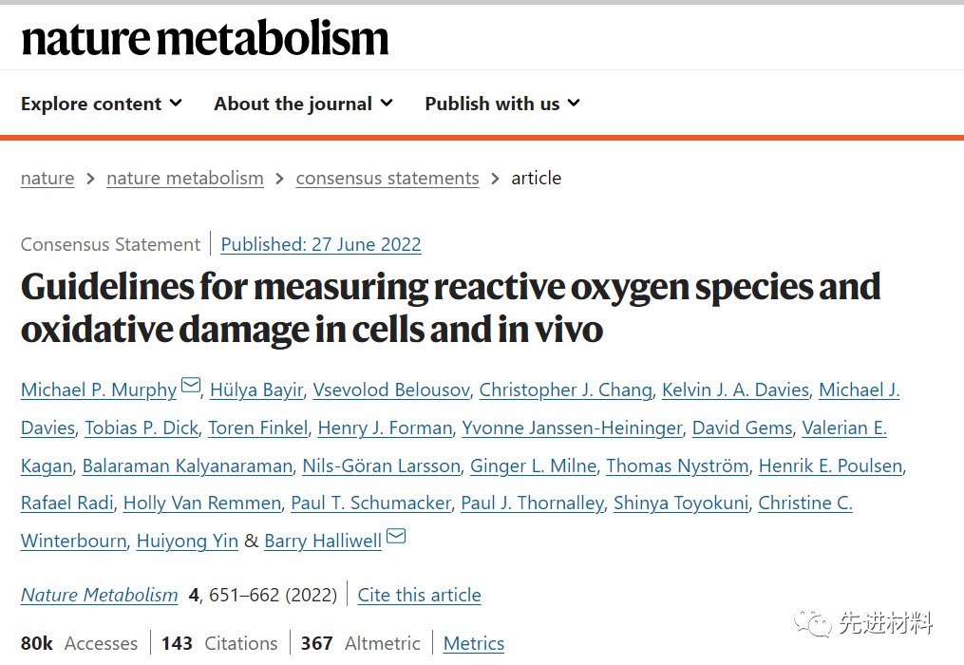Open author Shinya Toyokuni's profile
964x665 pixels.
(x=681, y=503)
